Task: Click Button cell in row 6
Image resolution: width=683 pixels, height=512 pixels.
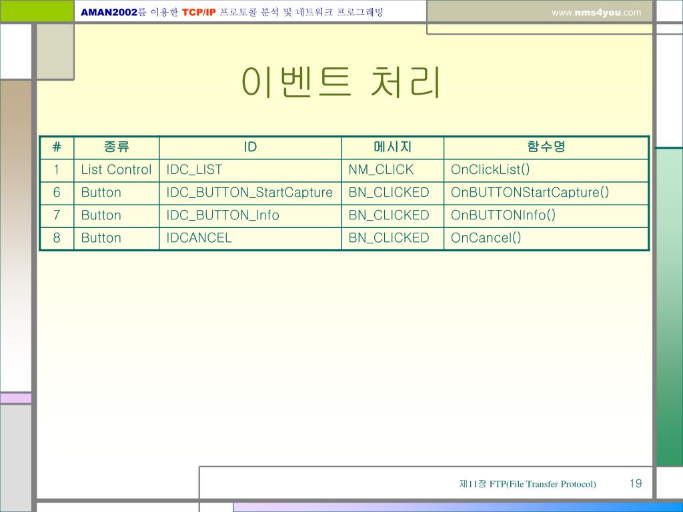Action: tap(116, 193)
